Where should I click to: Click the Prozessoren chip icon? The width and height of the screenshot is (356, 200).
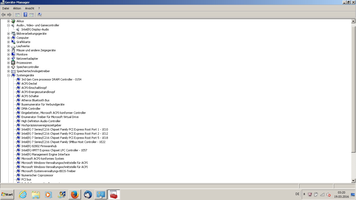click(13, 63)
